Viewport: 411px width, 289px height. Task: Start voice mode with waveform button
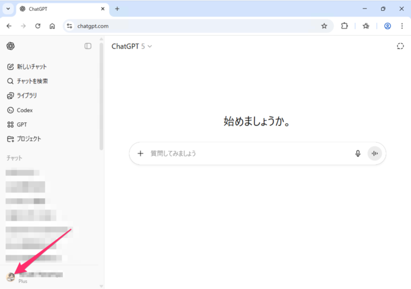[x=374, y=153]
